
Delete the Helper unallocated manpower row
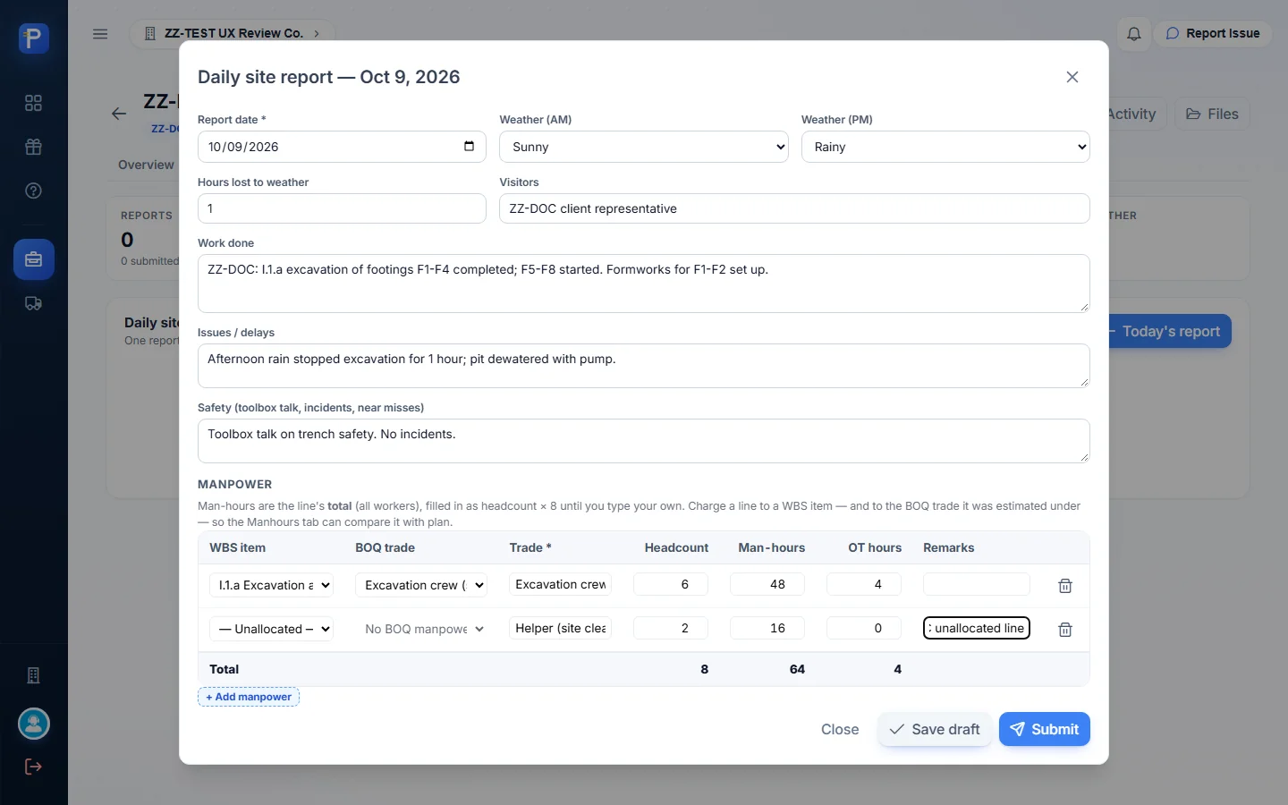(1065, 630)
